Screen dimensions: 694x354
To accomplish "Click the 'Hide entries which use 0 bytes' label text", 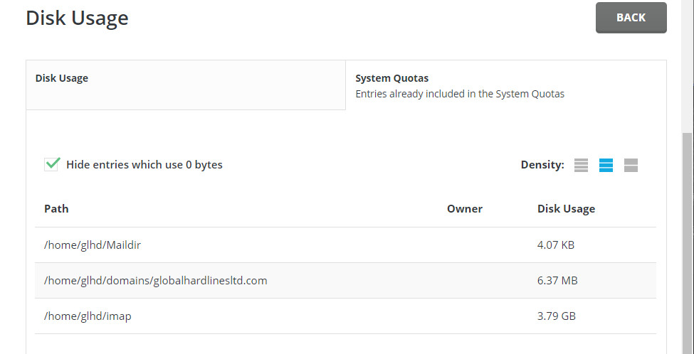I will coord(144,165).
